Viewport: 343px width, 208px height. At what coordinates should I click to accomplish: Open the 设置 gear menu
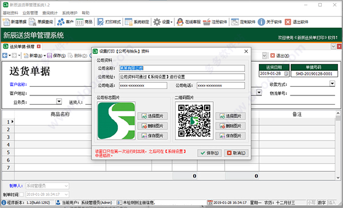pos(163,22)
